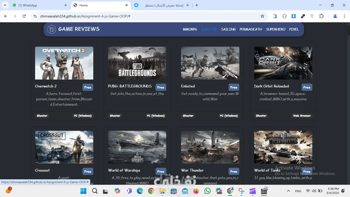
Task: Click the 'PUBG: BATTLEGROUNDS' title
Action: [x=130, y=86]
